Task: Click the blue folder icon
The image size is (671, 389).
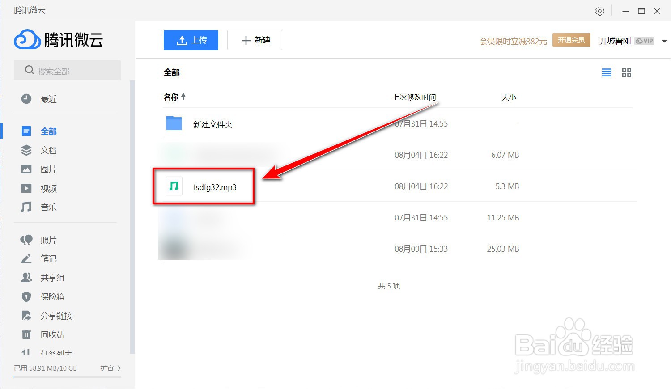Action: 174,123
